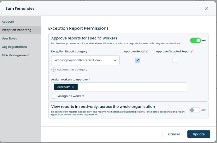Viewport: 217px width, 143px height.
Task: Click the Add another category link
Action: point(72,69)
